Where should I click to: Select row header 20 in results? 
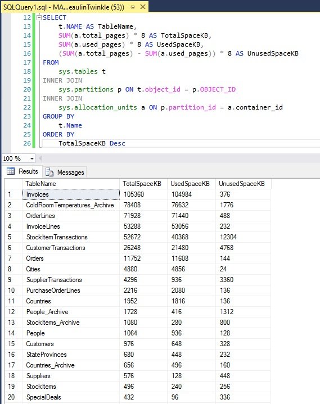pyautogui.click(x=13, y=397)
